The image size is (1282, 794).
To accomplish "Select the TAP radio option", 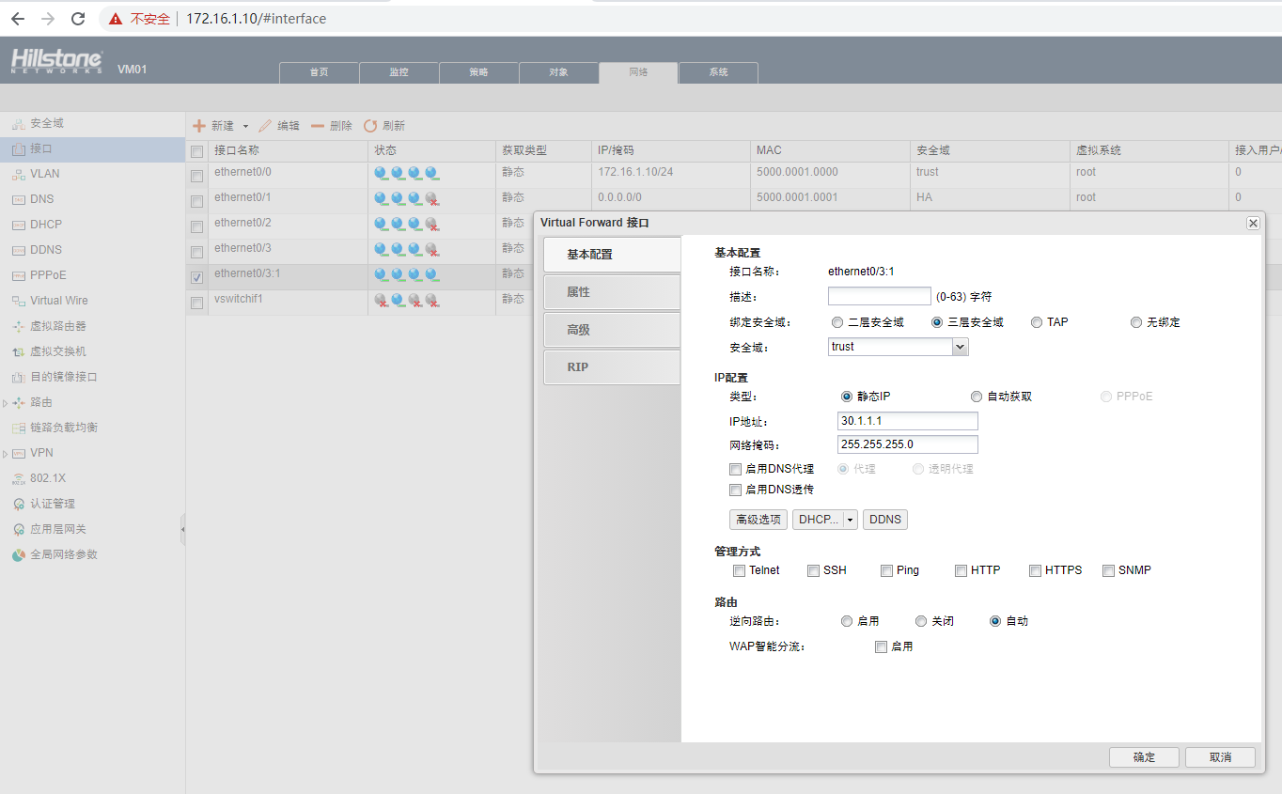I will pyautogui.click(x=1037, y=322).
